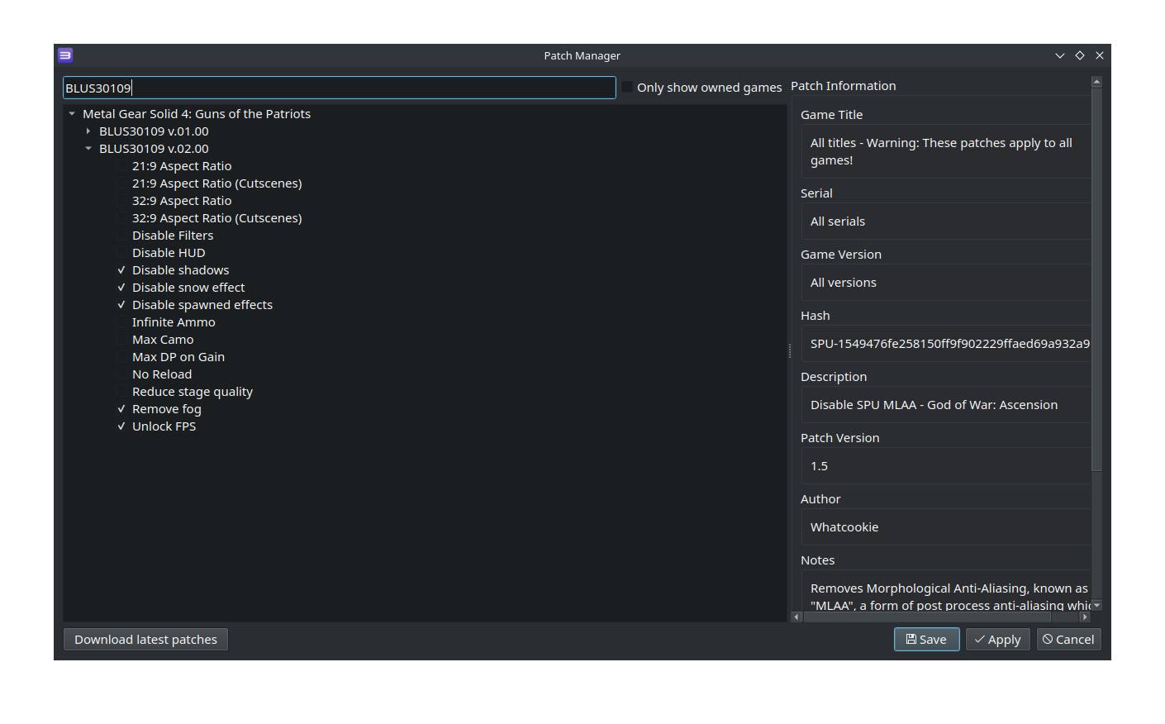This screenshot has width=1165, height=724.
Task: Select the BLUS30109 v.02.00 tree row
Action: pos(154,149)
